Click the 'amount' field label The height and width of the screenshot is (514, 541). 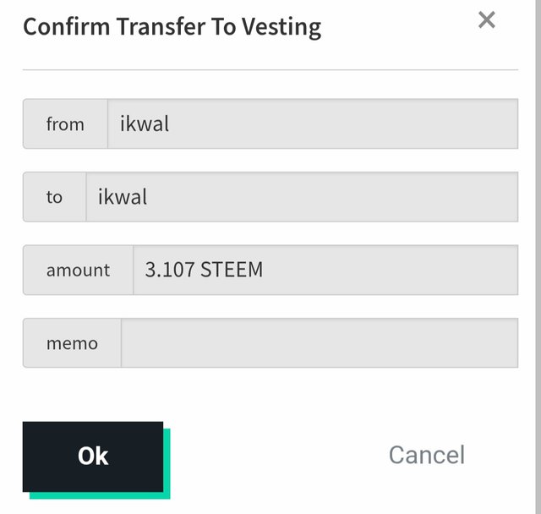click(78, 271)
